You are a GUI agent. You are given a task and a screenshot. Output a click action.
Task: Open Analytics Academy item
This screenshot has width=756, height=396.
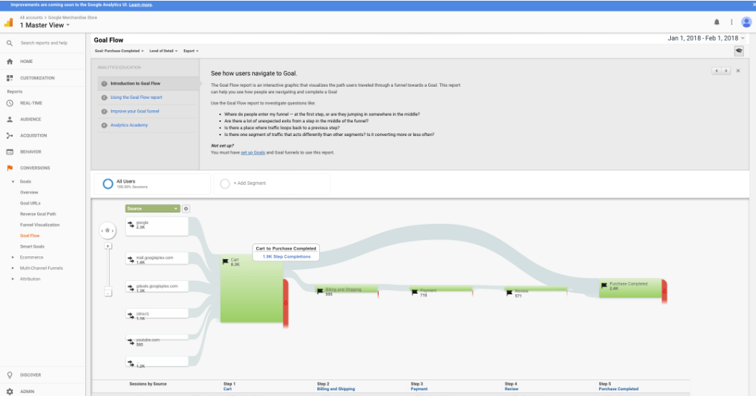129,125
